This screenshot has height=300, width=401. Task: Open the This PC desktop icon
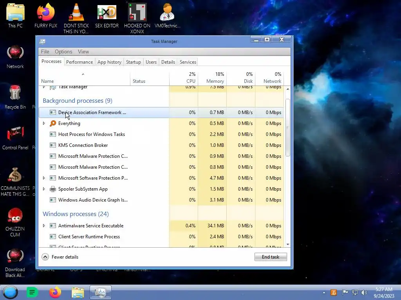coord(15,15)
